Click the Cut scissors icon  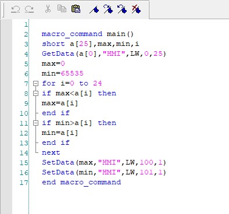[48, 9]
